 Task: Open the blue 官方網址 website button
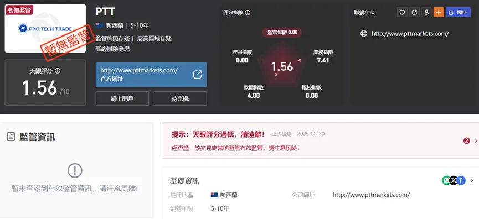point(151,75)
